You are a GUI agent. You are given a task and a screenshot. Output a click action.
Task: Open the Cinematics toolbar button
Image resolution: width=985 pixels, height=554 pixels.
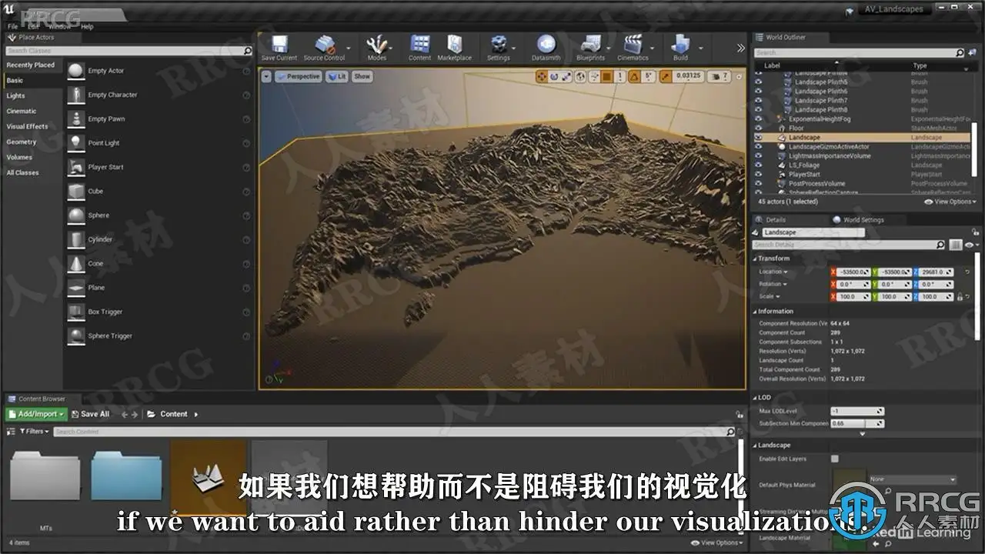tap(633, 48)
